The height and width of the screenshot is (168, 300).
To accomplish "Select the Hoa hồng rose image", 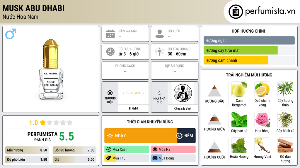I will [262, 119].
